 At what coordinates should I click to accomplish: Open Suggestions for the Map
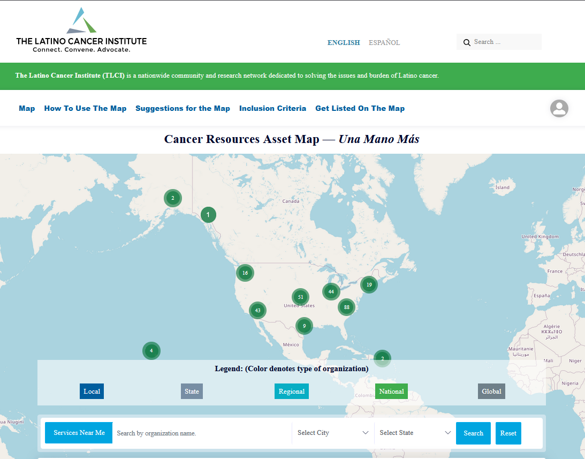[x=183, y=108]
